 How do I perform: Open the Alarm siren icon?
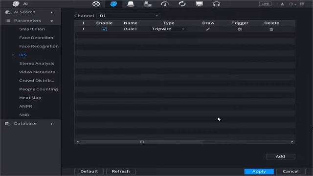point(131,4)
